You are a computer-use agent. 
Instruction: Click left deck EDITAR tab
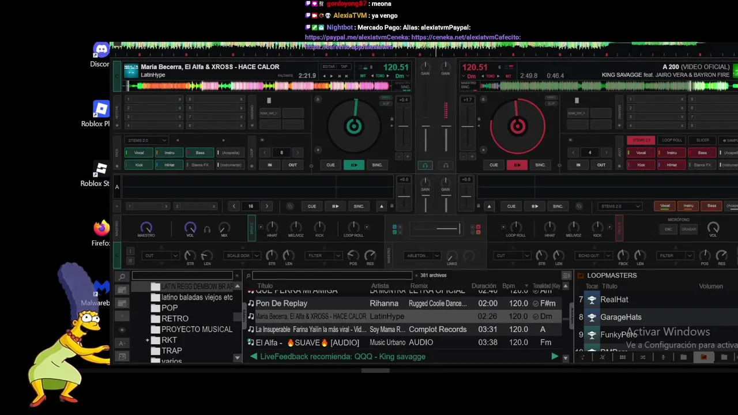(329, 66)
